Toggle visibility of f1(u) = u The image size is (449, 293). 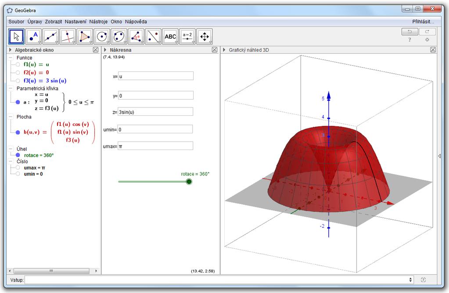[x=18, y=64]
